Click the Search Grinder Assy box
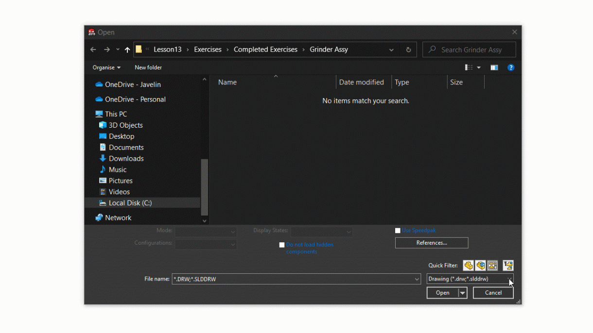The image size is (593, 333). pos(469,50)
